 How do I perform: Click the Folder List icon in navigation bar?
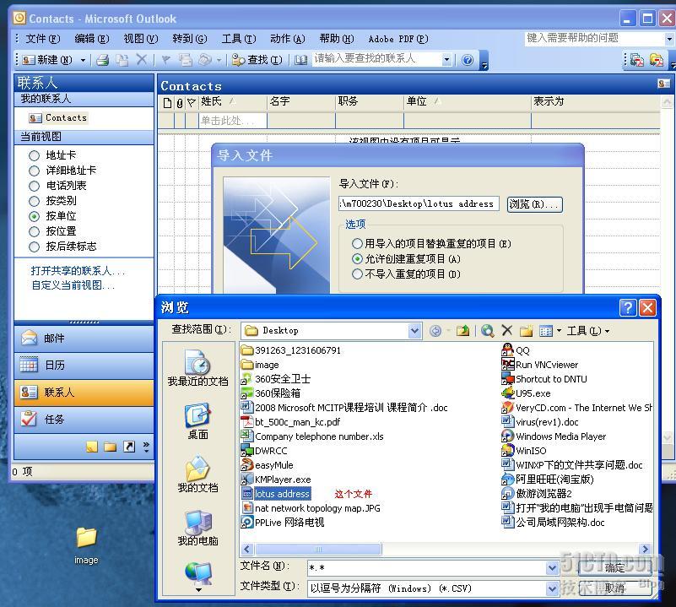(111, 447)
